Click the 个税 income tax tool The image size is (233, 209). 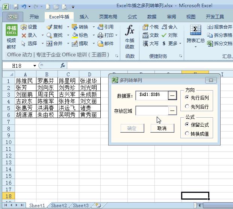[x=151, y=27]
